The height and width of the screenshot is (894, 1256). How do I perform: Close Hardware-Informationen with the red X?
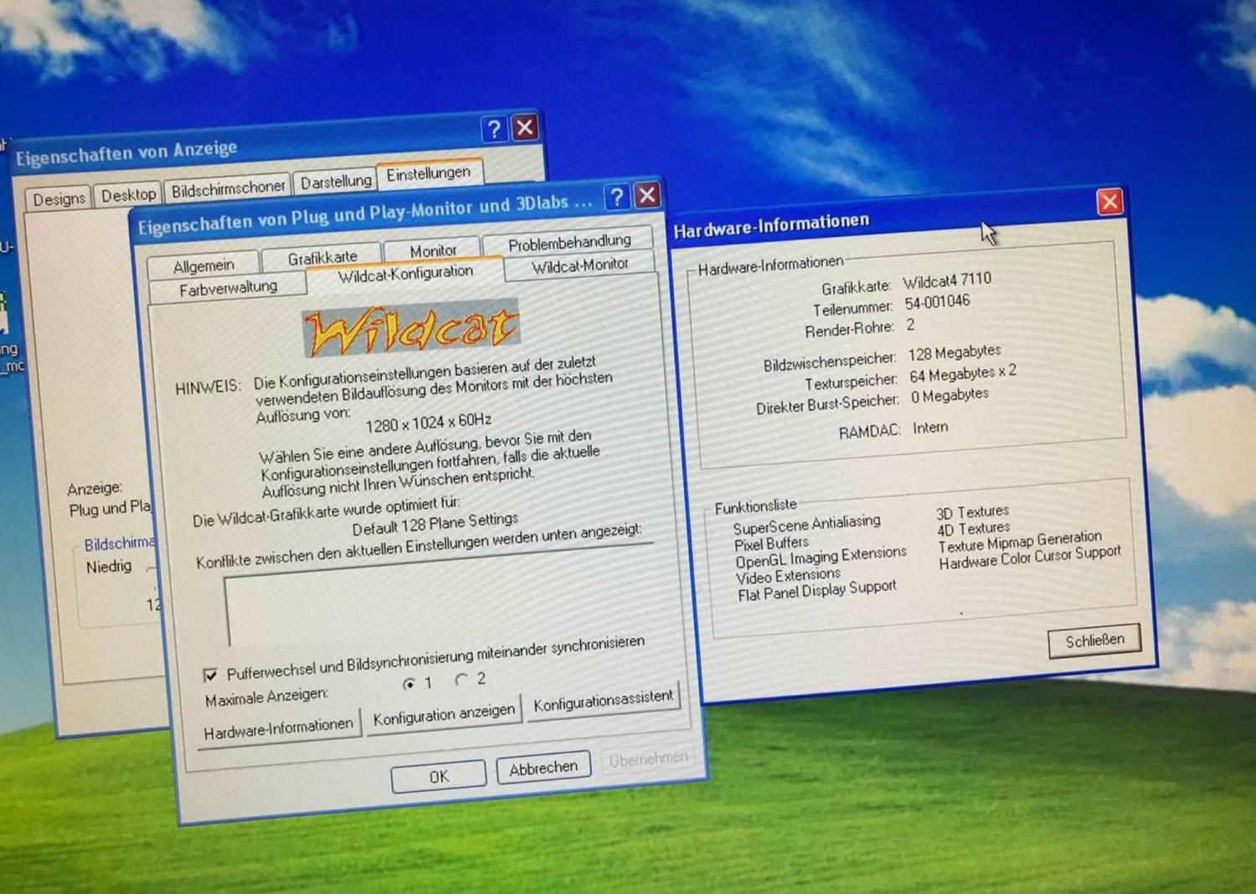click(1109, 202)
